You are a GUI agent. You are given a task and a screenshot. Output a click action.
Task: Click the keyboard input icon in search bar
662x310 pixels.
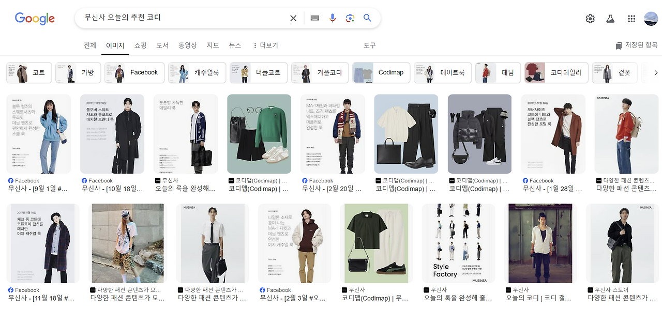314,18
